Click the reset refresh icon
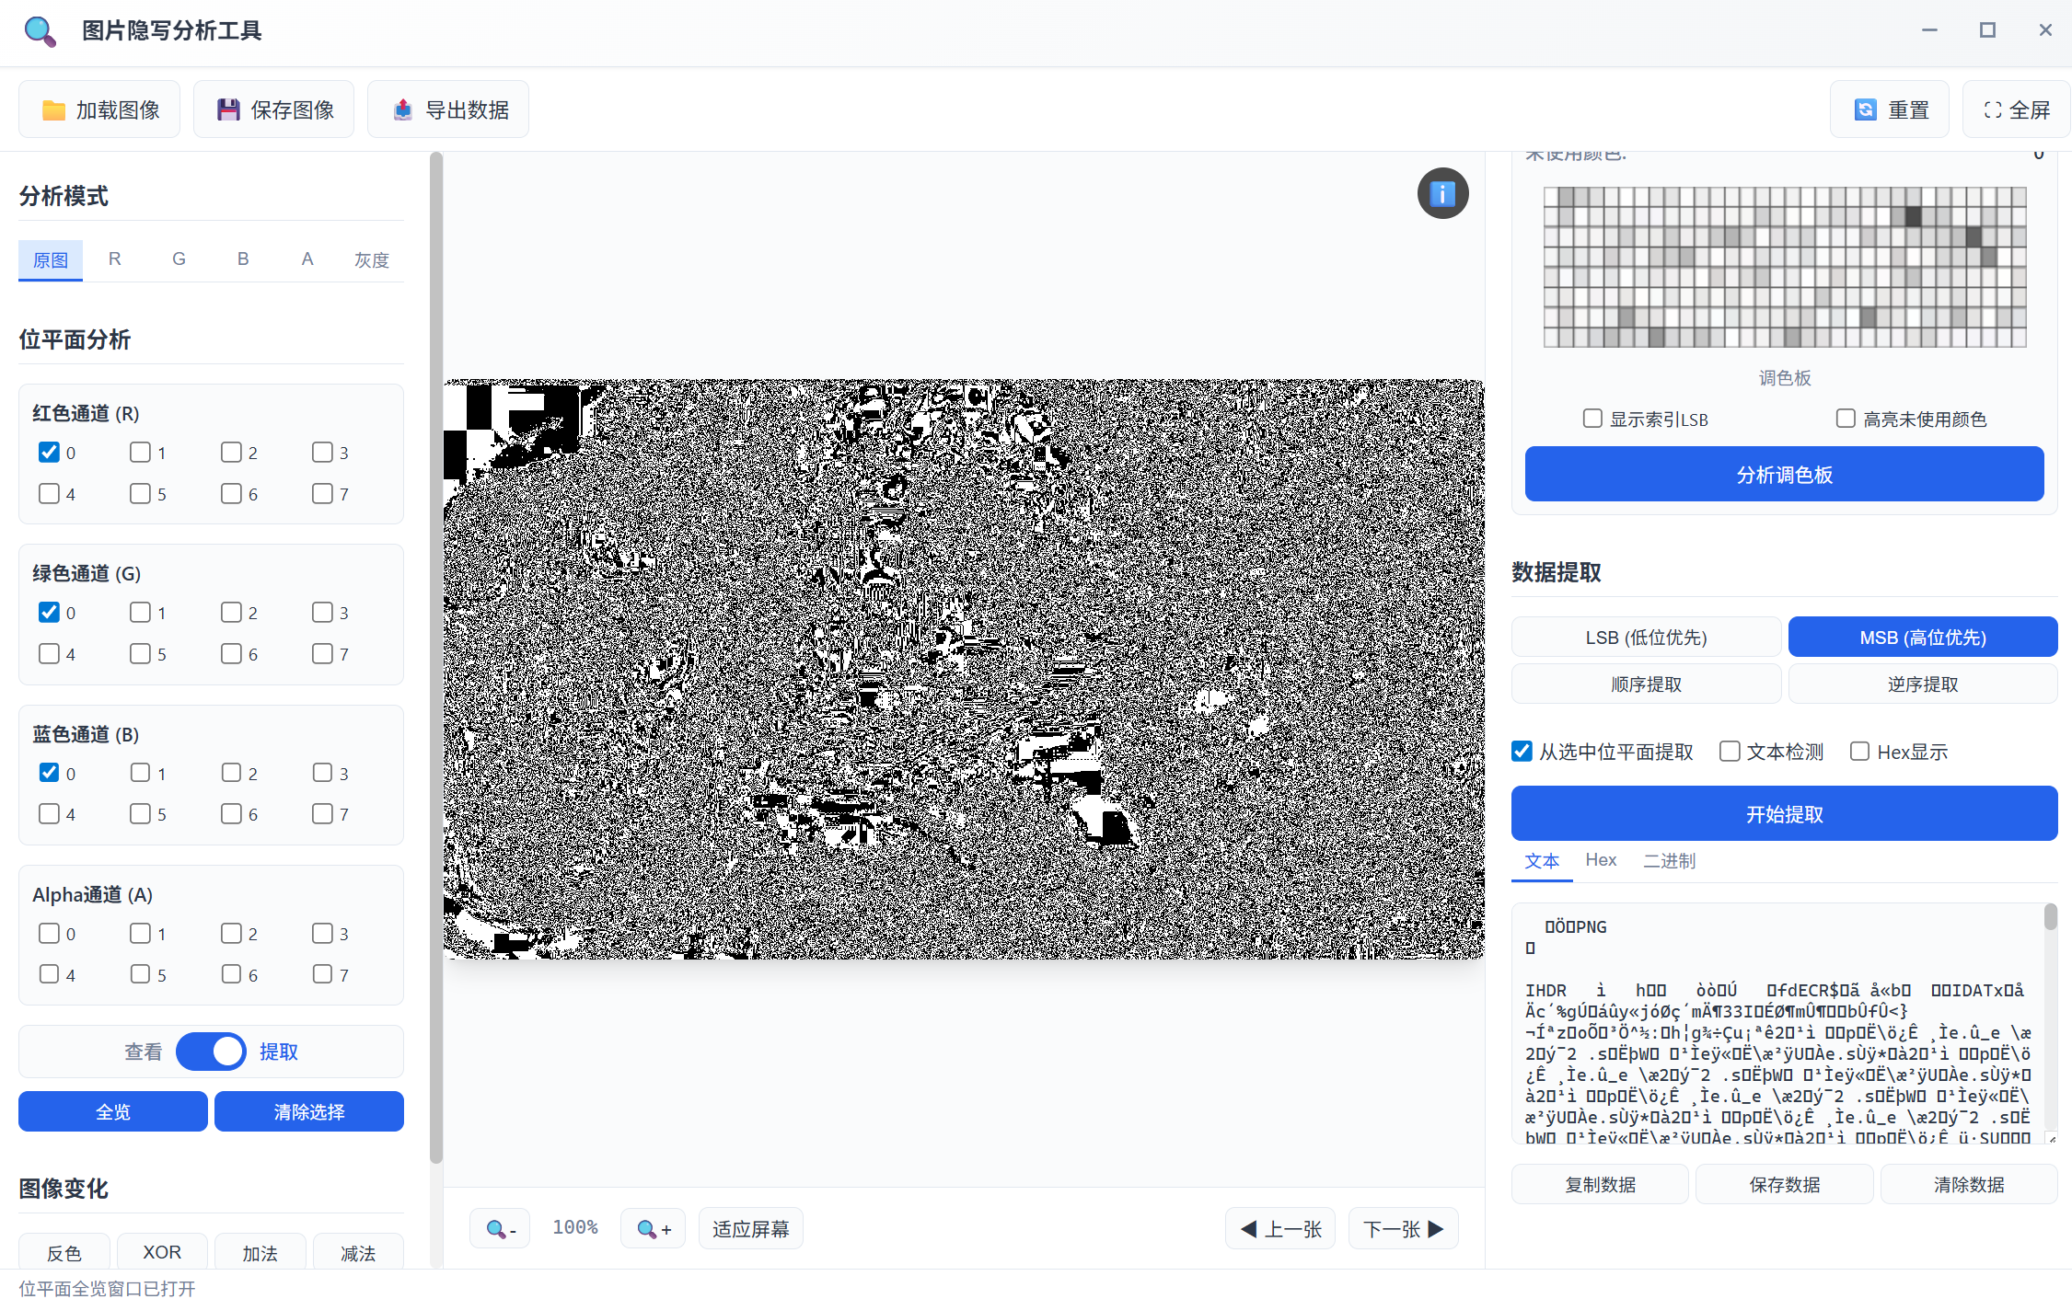This screenshot has width=2072, height=1299. pos(1865,110)
